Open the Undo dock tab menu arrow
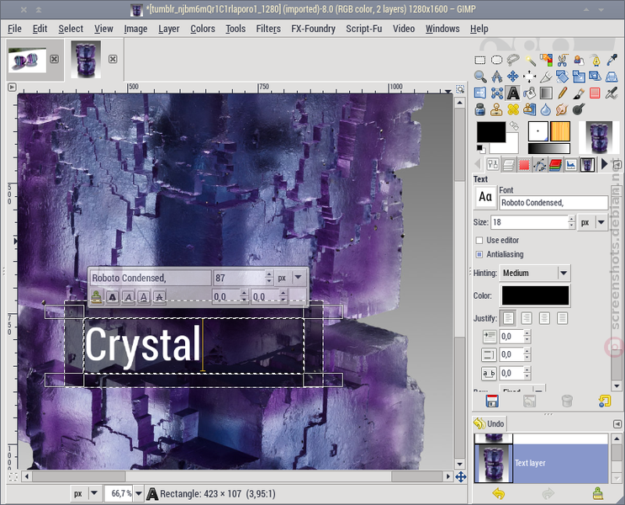The height and width of the screenshot is (505, 625). click(617, 424)
